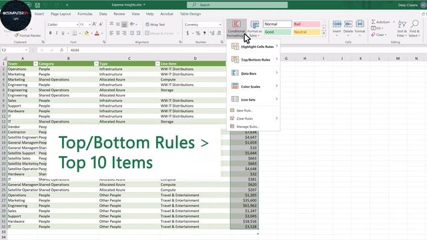Open the Team column filter arrow
The height and width of the screenshot is (240, 427).
pyautogui.click(x=35, y=64)
